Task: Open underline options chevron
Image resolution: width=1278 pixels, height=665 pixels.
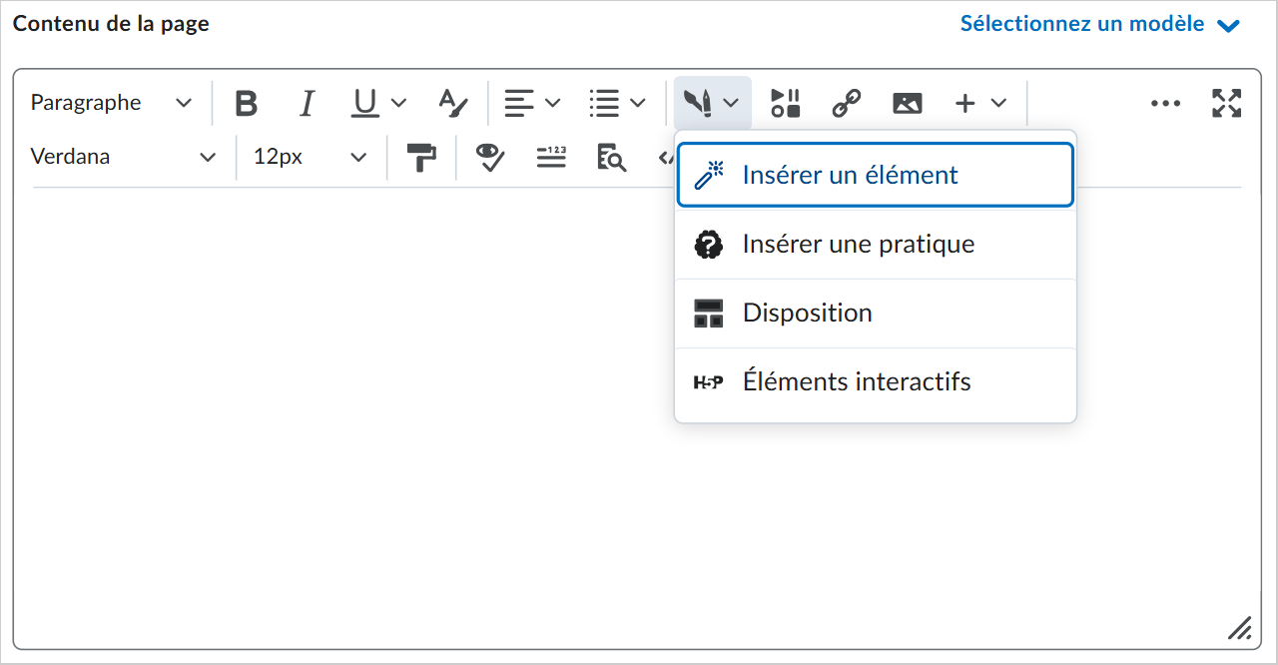Action: (398, 103)
